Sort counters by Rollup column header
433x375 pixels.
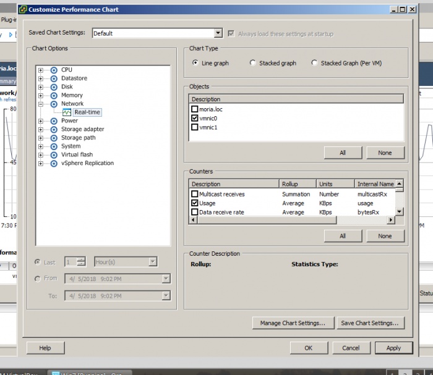[298, 184]
